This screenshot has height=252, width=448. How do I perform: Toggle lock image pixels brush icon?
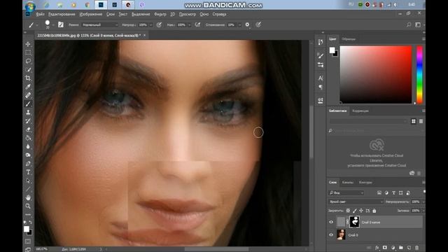355,211
